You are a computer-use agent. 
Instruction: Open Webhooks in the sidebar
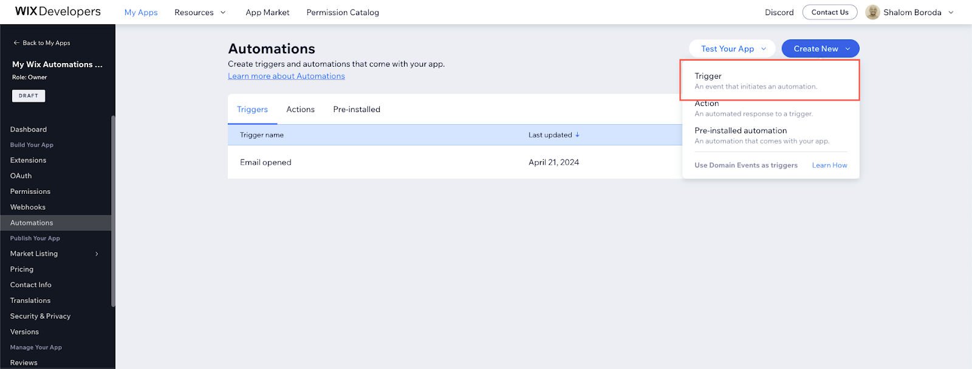[28, 207]
